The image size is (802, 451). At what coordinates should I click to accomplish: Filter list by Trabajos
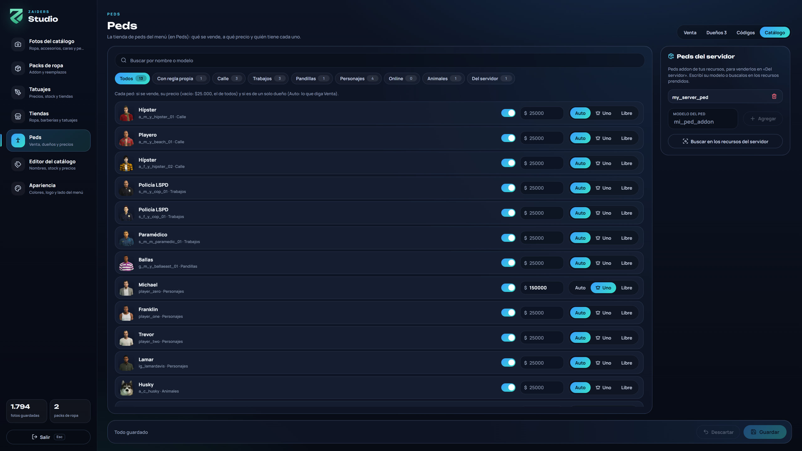point(268,79)
